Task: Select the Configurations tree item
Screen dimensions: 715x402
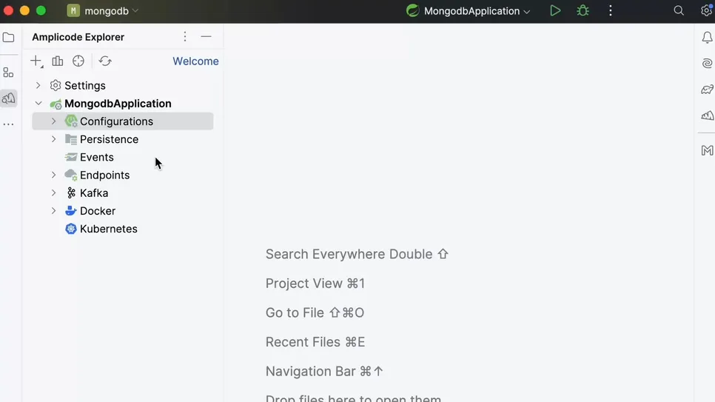Action: pos(123,121)
